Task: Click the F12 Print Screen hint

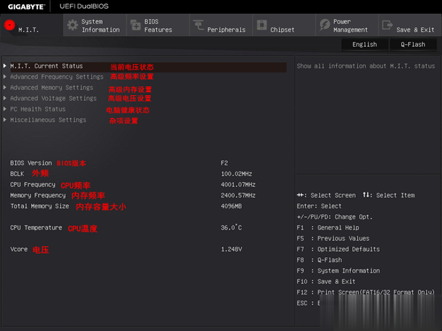Action: pos(365,292)
